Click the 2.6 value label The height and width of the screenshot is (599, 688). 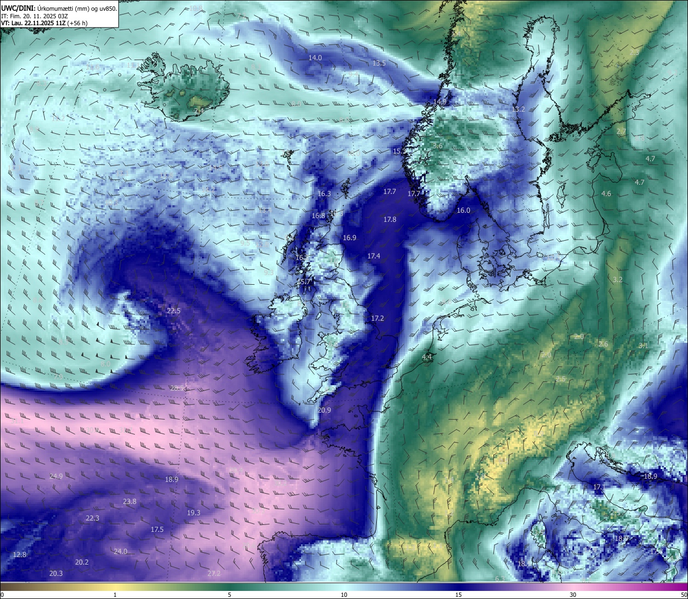click(603, 344)
